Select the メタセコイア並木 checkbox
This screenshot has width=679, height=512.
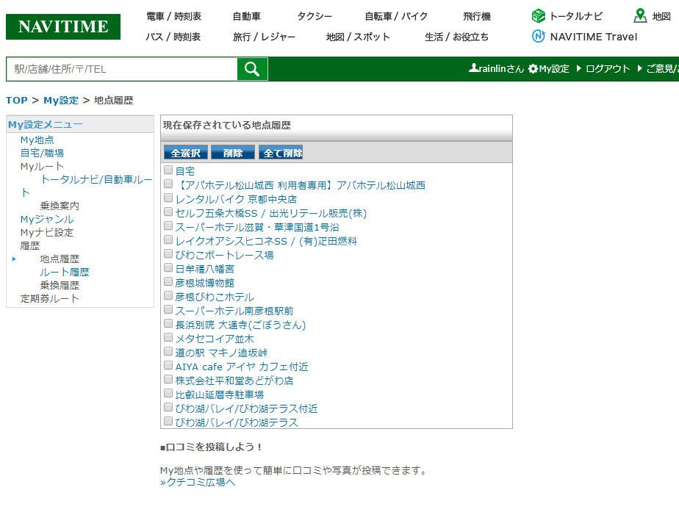(168, 338)
